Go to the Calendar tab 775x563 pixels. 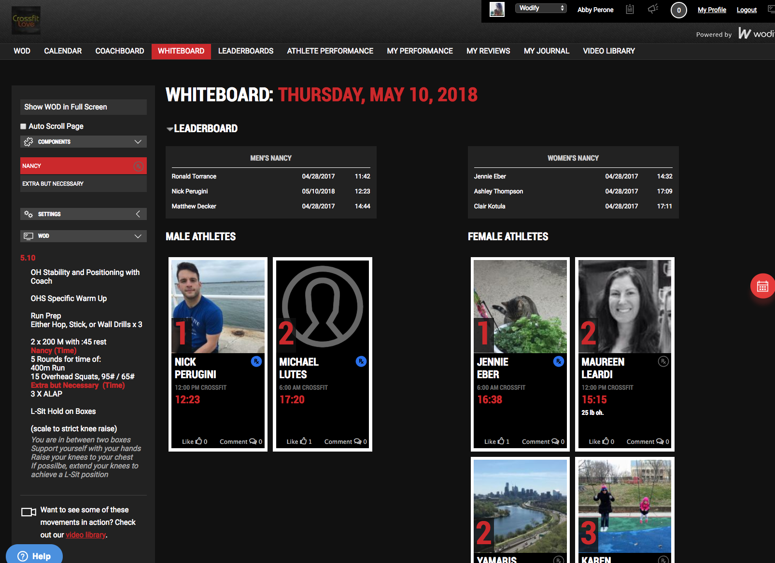(63, 51)
